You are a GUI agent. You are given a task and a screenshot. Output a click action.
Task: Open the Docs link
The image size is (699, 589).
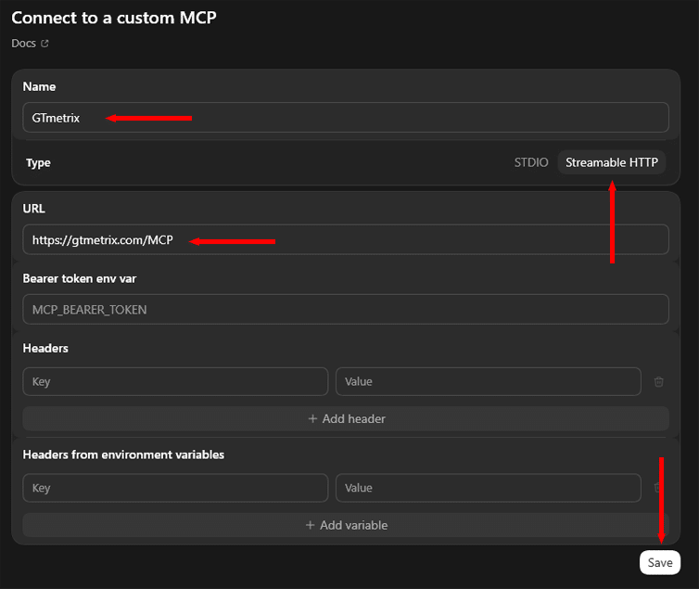23,44
